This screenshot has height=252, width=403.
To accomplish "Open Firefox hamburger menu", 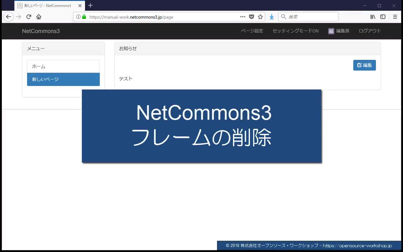I will [395, 17].
